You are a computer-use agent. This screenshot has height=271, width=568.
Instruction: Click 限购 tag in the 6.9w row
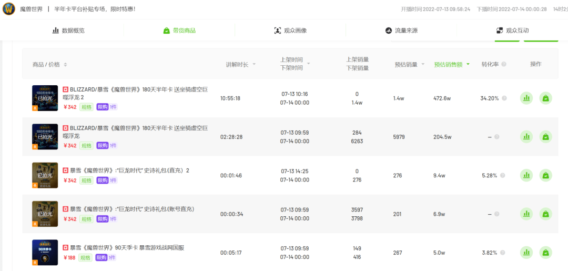102,219
